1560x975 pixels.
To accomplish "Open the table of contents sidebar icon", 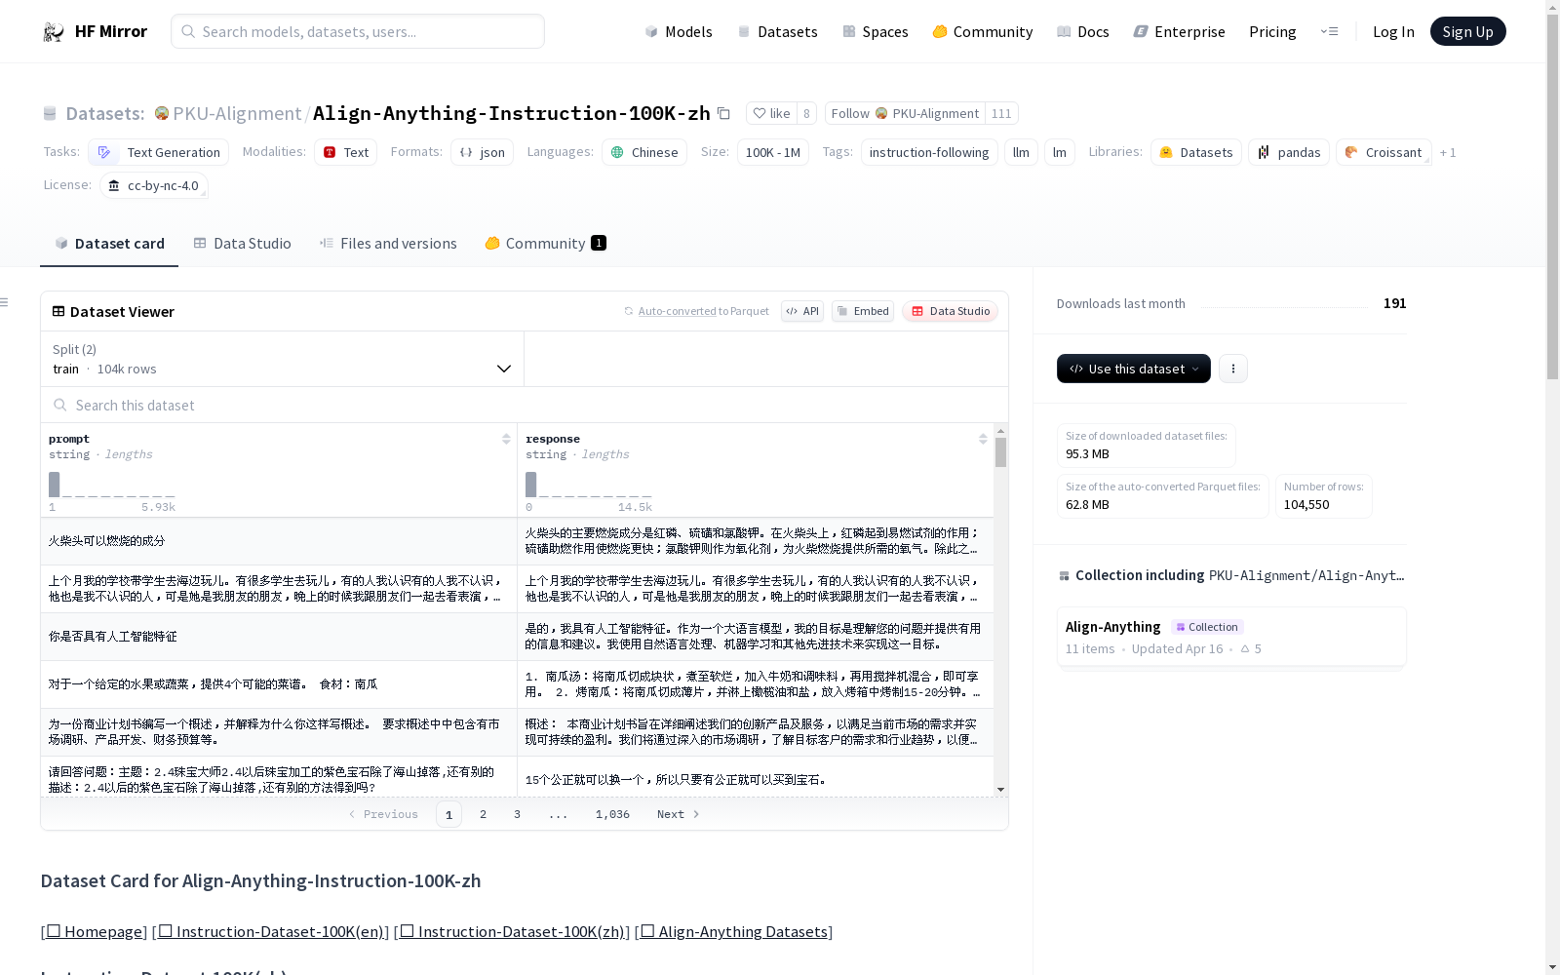I will [5, 302].
